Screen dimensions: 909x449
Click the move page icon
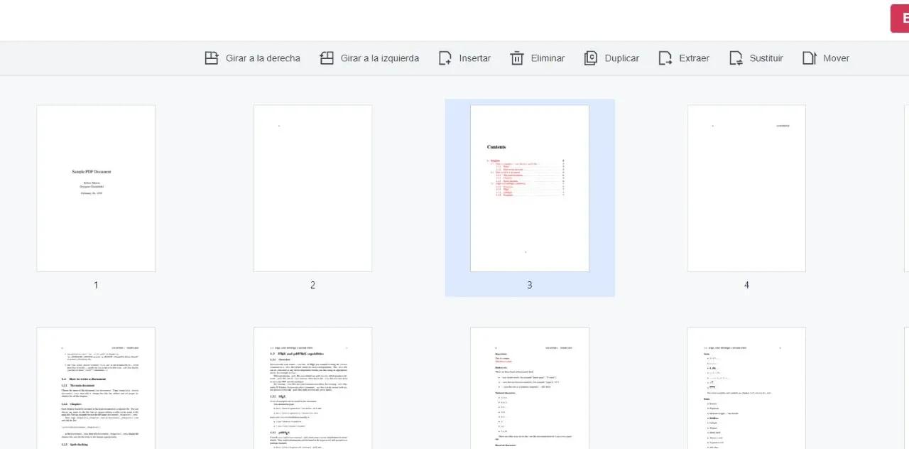[x=810, y=58]
